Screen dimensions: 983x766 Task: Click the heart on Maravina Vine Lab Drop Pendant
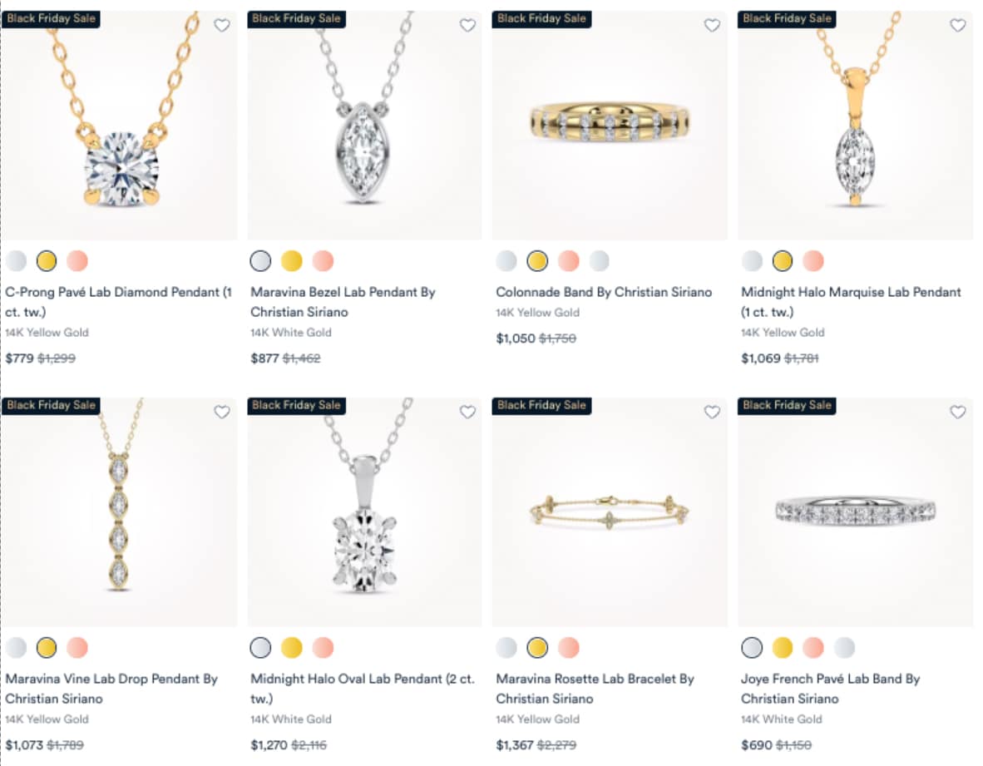[222, 412]
